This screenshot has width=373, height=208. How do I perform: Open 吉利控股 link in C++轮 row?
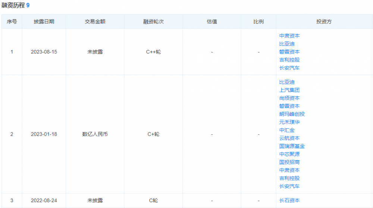tap(289, 60)
